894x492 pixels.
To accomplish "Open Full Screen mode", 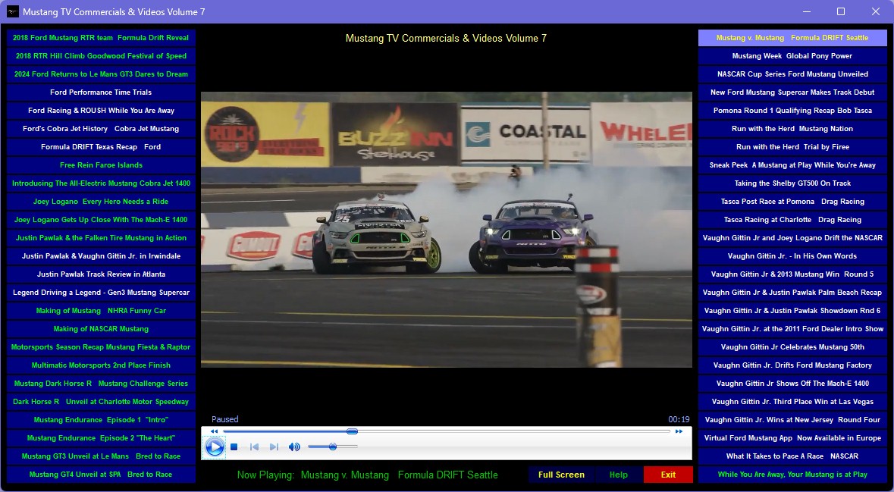I will 561,475.
